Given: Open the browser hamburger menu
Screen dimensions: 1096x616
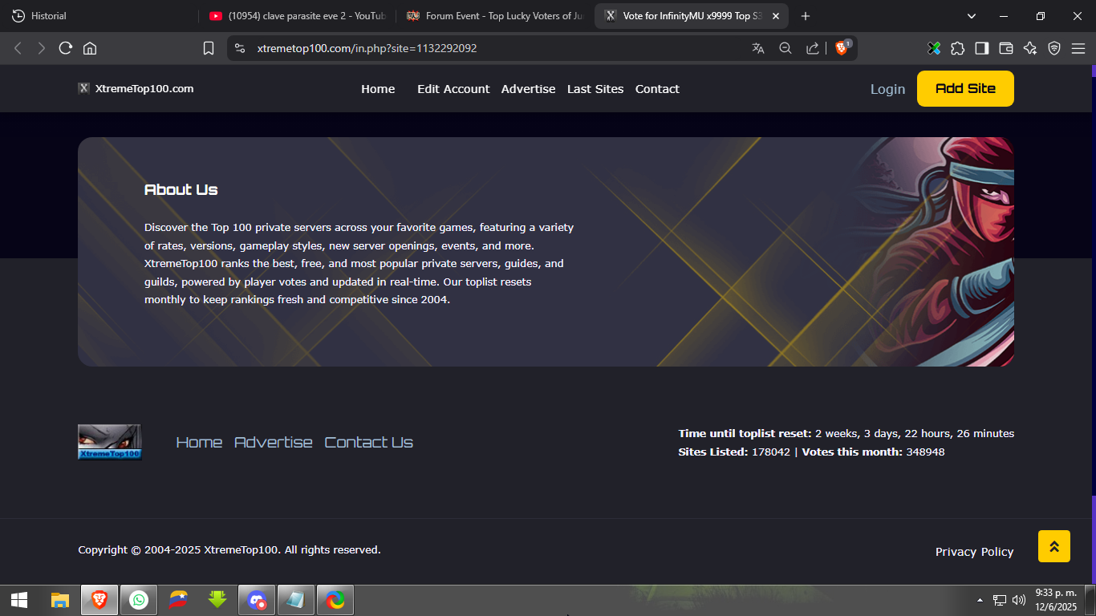Looking at the screenshot, I should point(1078,48).
